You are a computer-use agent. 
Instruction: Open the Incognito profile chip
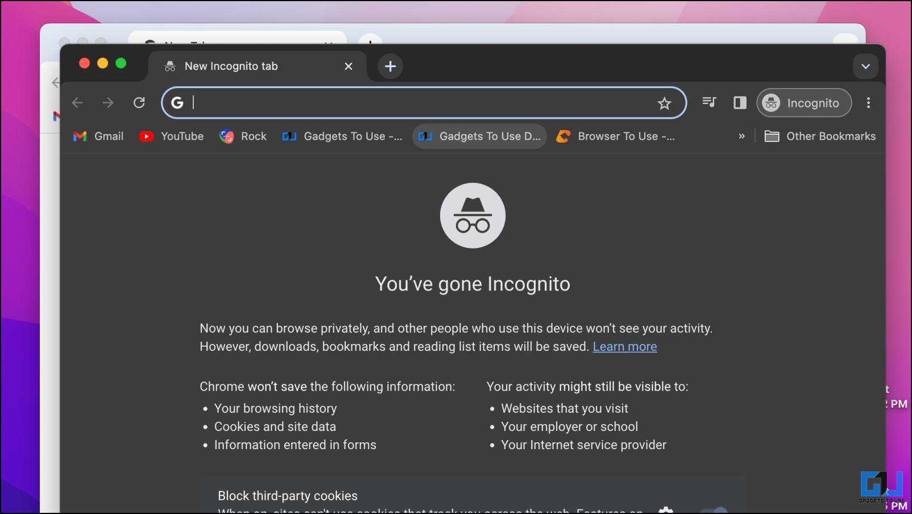point(804,103)
